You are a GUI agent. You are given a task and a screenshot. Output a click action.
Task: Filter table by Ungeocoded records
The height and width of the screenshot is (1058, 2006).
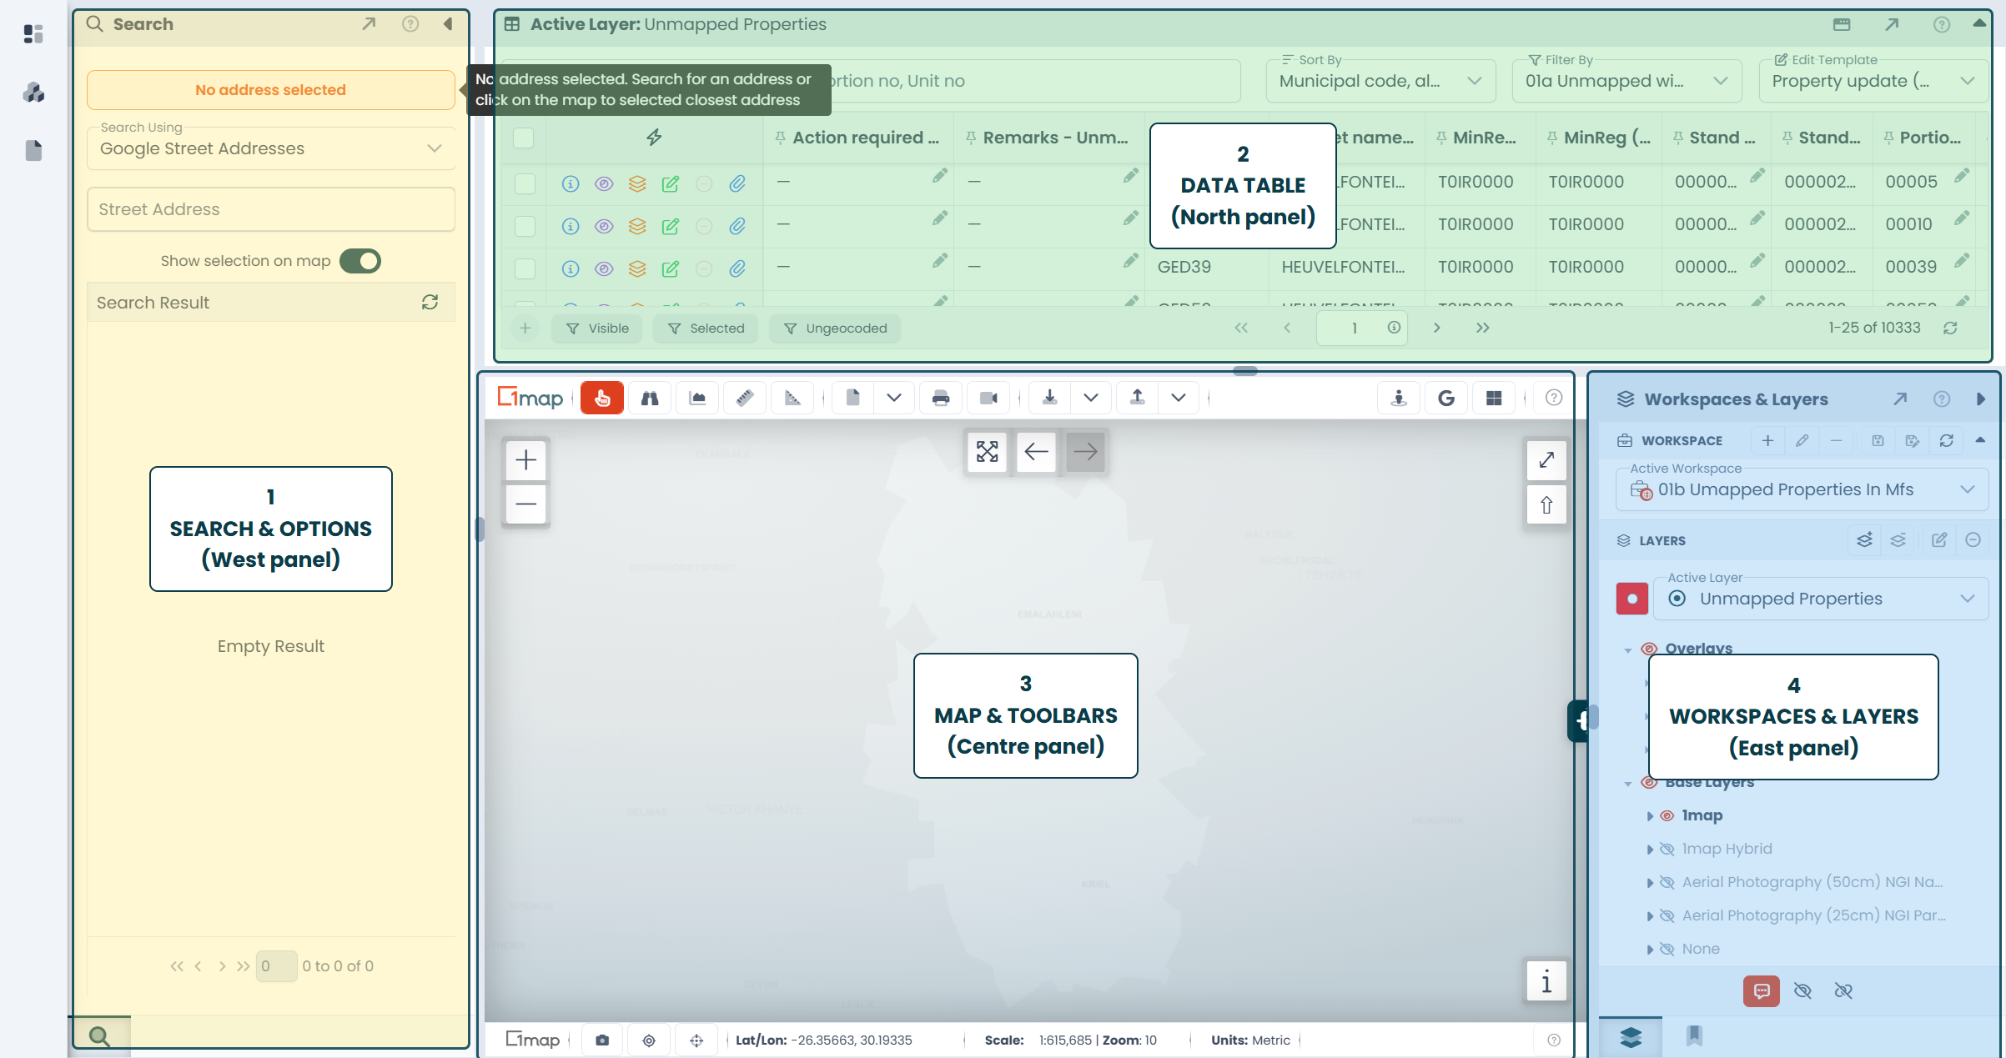[836, 328]
